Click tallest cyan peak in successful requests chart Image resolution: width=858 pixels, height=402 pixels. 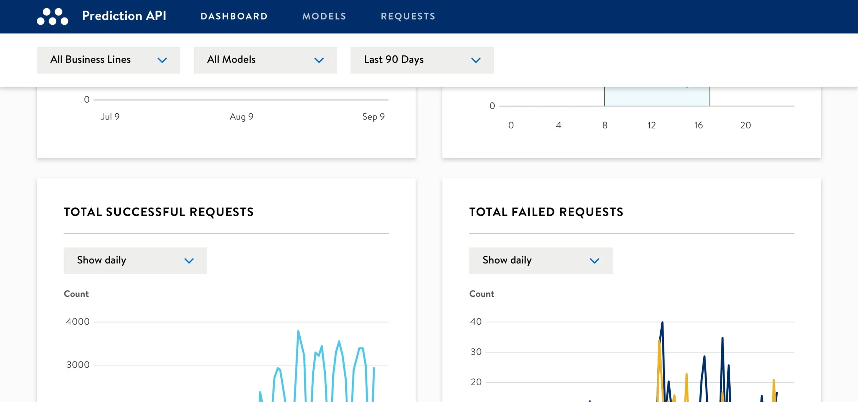(298, 331)
